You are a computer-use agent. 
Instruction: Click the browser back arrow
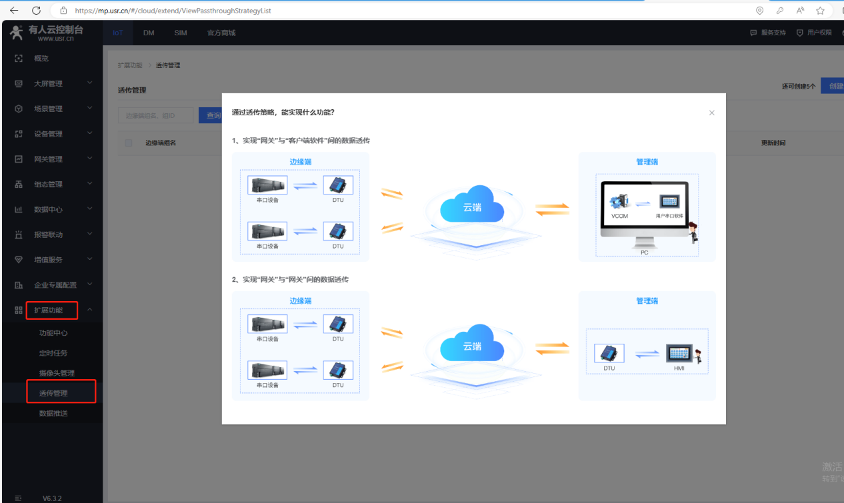point(14,11)
